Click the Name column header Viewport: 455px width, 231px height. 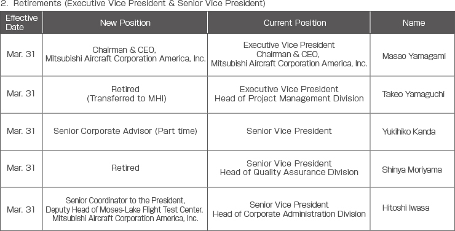point(413,23)
